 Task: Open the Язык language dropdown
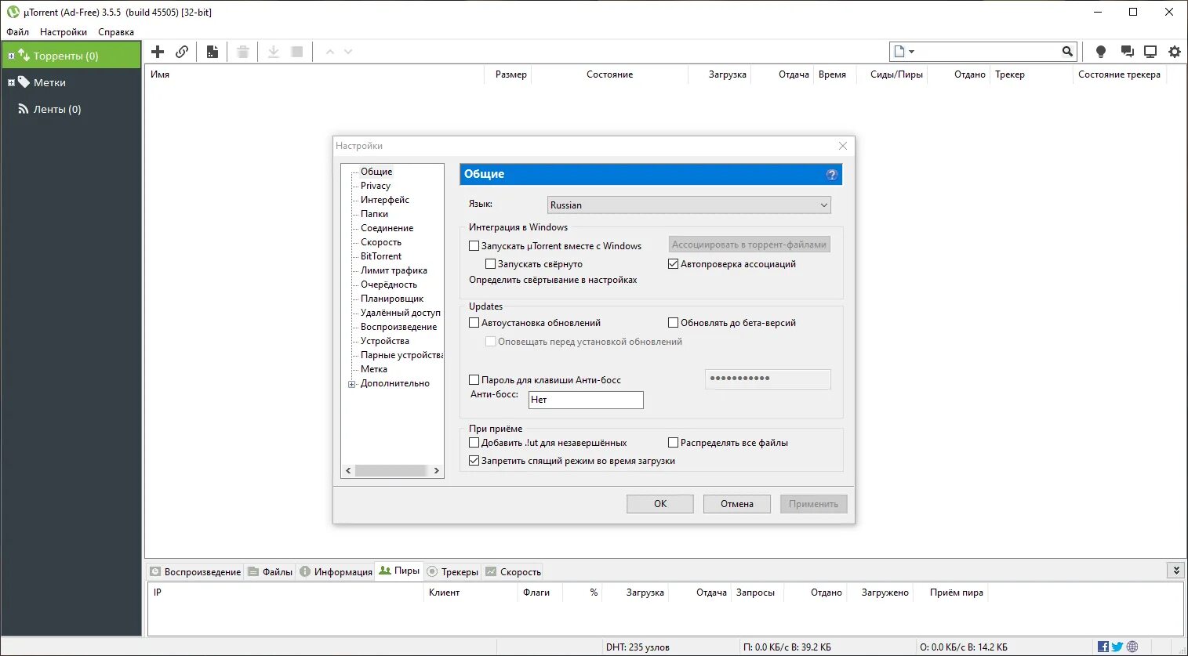point(689,205)
